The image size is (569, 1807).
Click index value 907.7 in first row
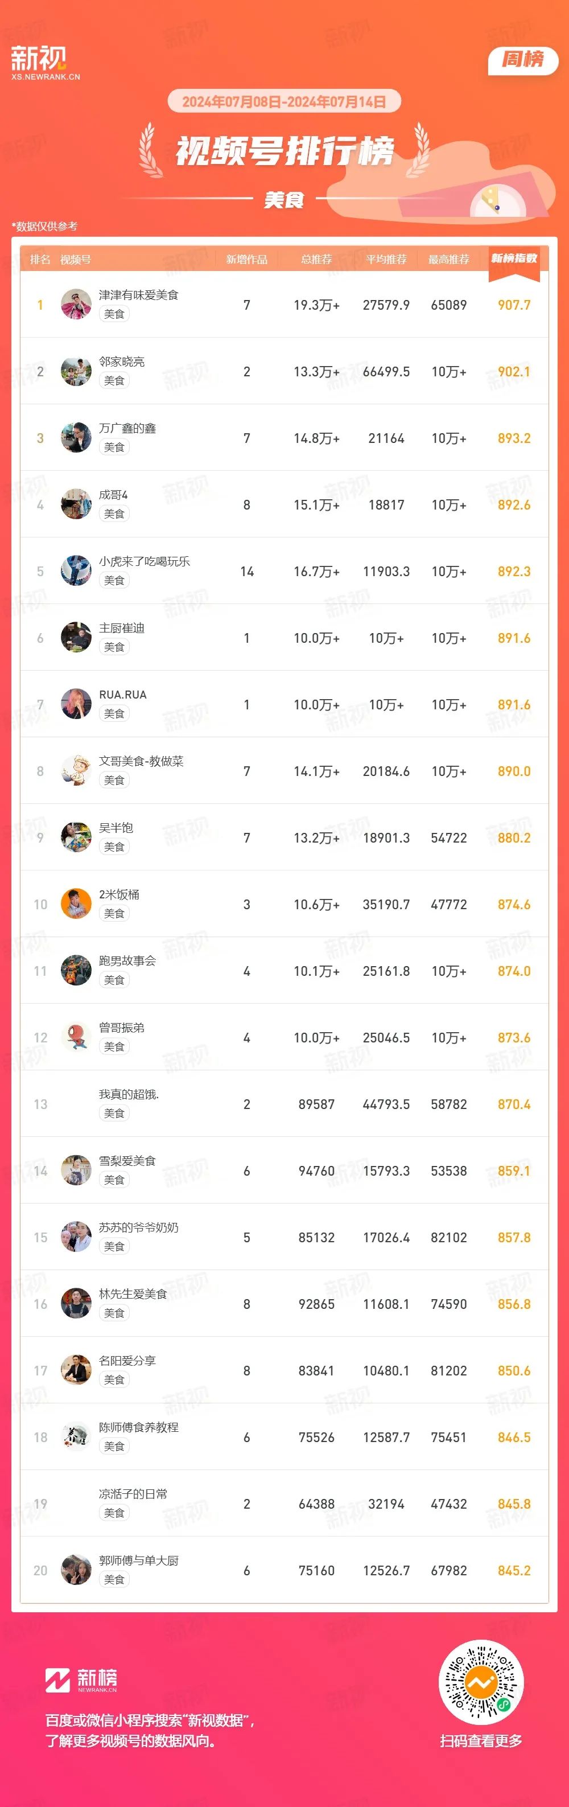click(x=514, y=305)
